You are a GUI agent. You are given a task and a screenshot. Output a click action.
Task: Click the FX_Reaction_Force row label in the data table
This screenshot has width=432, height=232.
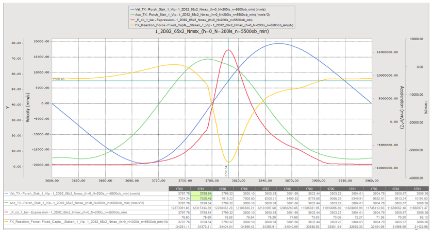pyautogui.click(x=89, y=222)
